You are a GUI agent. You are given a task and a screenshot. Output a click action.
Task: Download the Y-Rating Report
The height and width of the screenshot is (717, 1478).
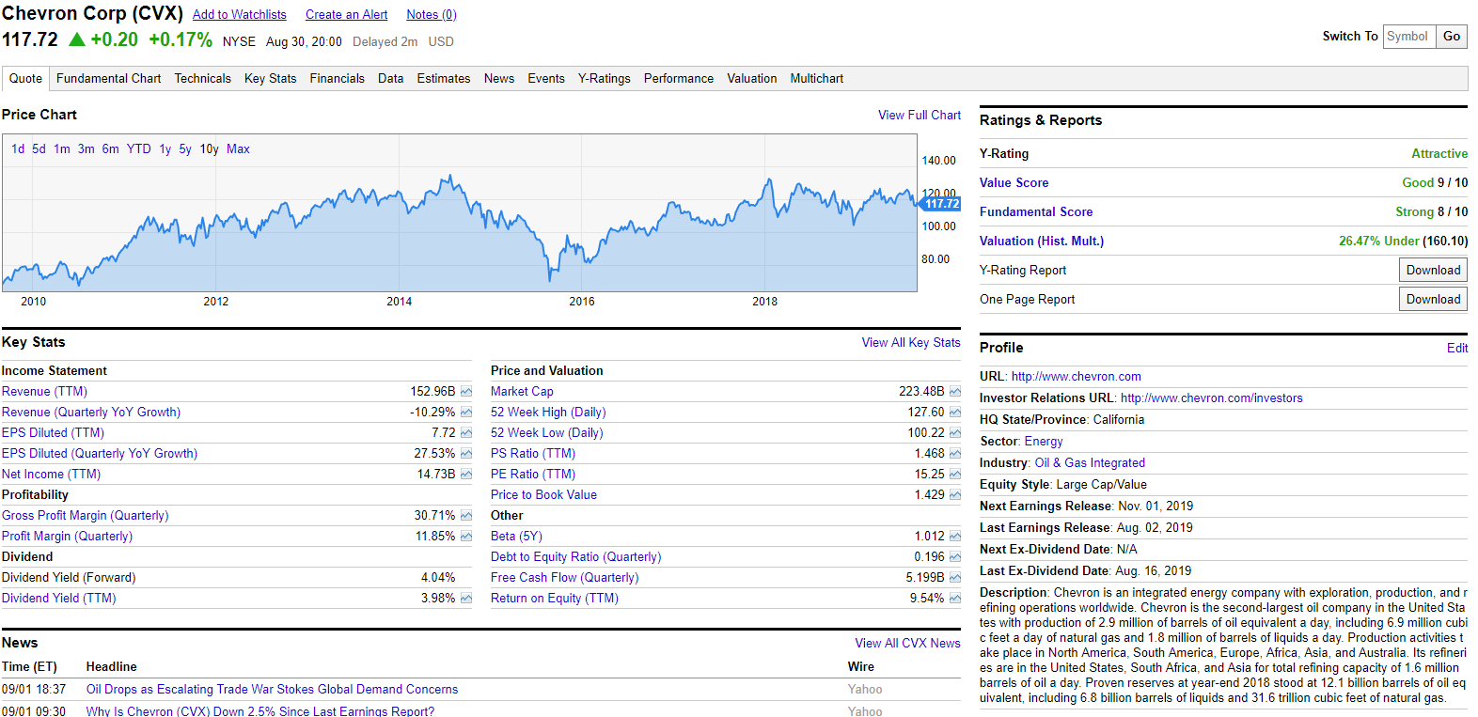[1433, 271]
